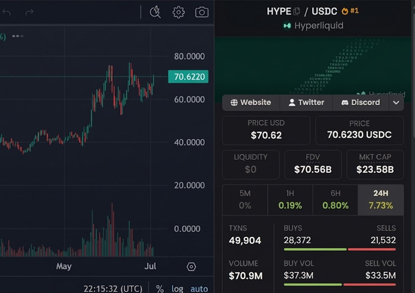The height and width of the screenshot is (293, 415).
Task: Click the red sells ratio bar
Action: point(372,249)
